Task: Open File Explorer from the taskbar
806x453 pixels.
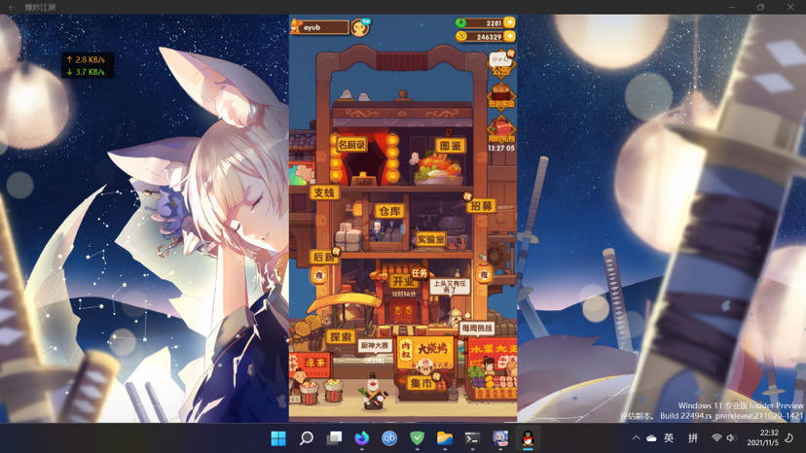Action: (445, 438)
